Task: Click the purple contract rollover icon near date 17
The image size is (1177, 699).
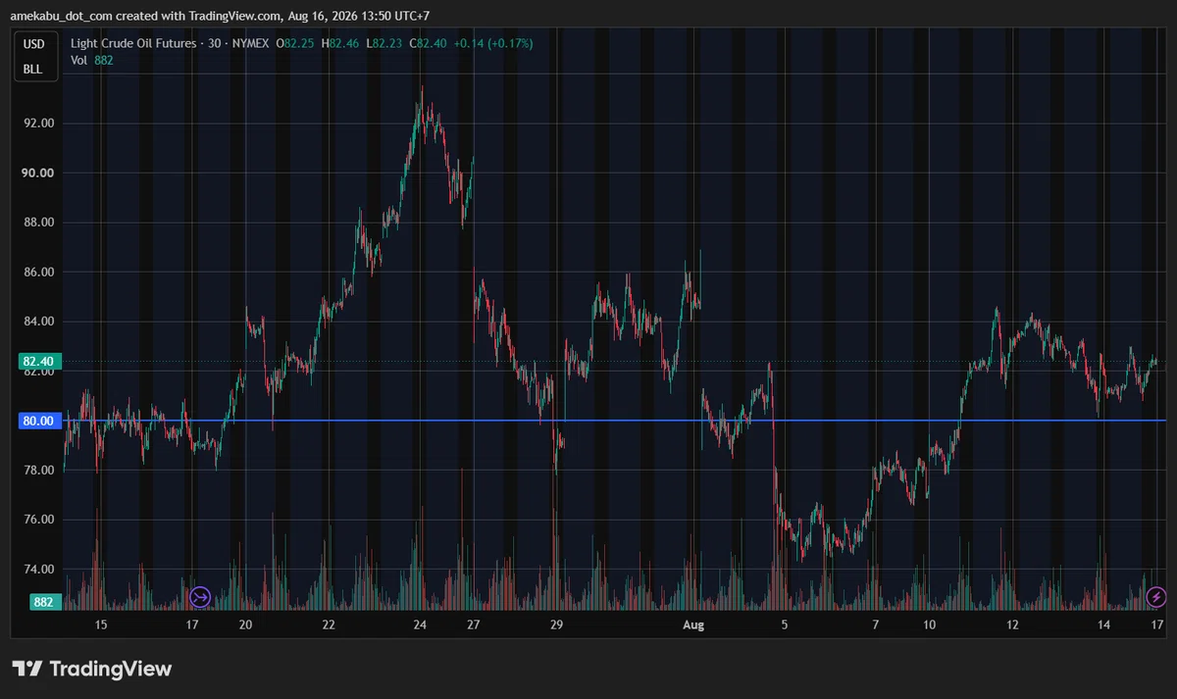Action: point(200,596)
